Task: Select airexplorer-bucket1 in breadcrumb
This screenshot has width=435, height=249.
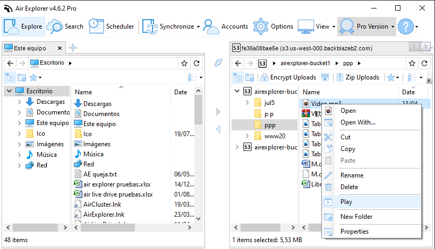Action: [305, 64]
